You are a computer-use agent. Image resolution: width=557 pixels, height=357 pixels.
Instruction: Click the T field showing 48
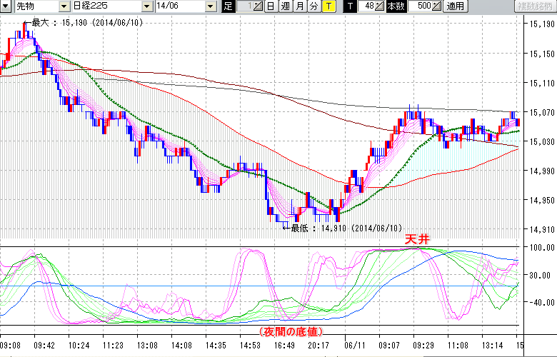pyautogui.click(x=367, y=6)
